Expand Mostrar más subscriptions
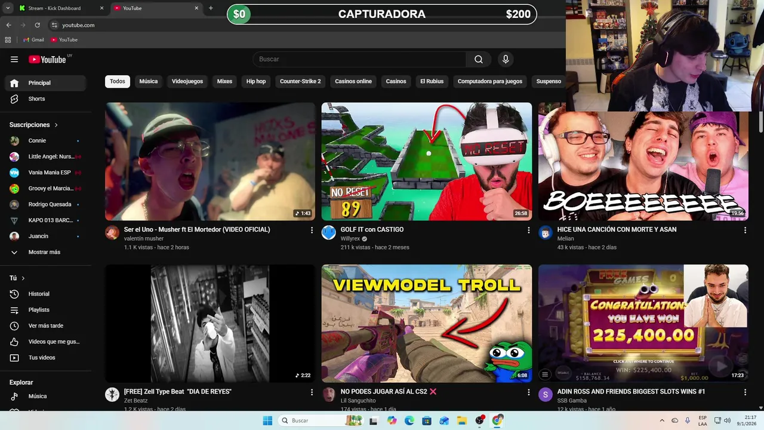The width and height of the screenshot is (764, 430). (x=45, y=252)
